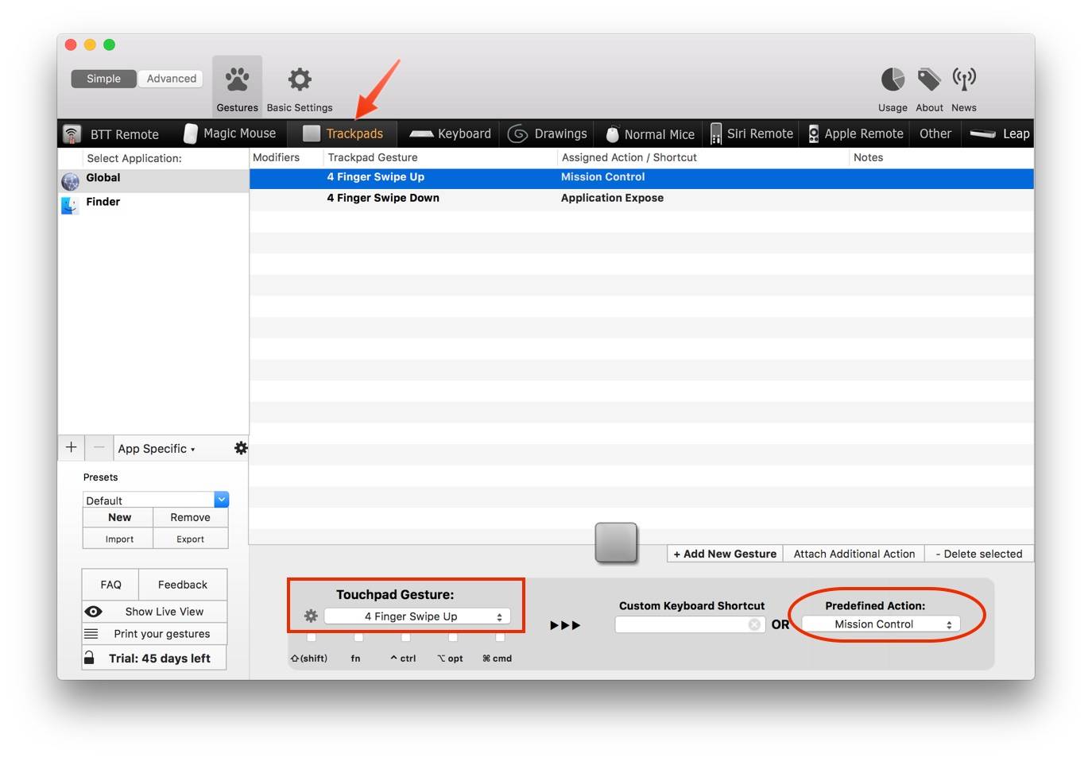Click Attach Additional Action button

pos(854,554)
